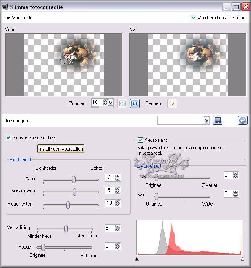Adjust the Alles brightness slider
This screenshot has width=251, height=268.
click(74, 179)
